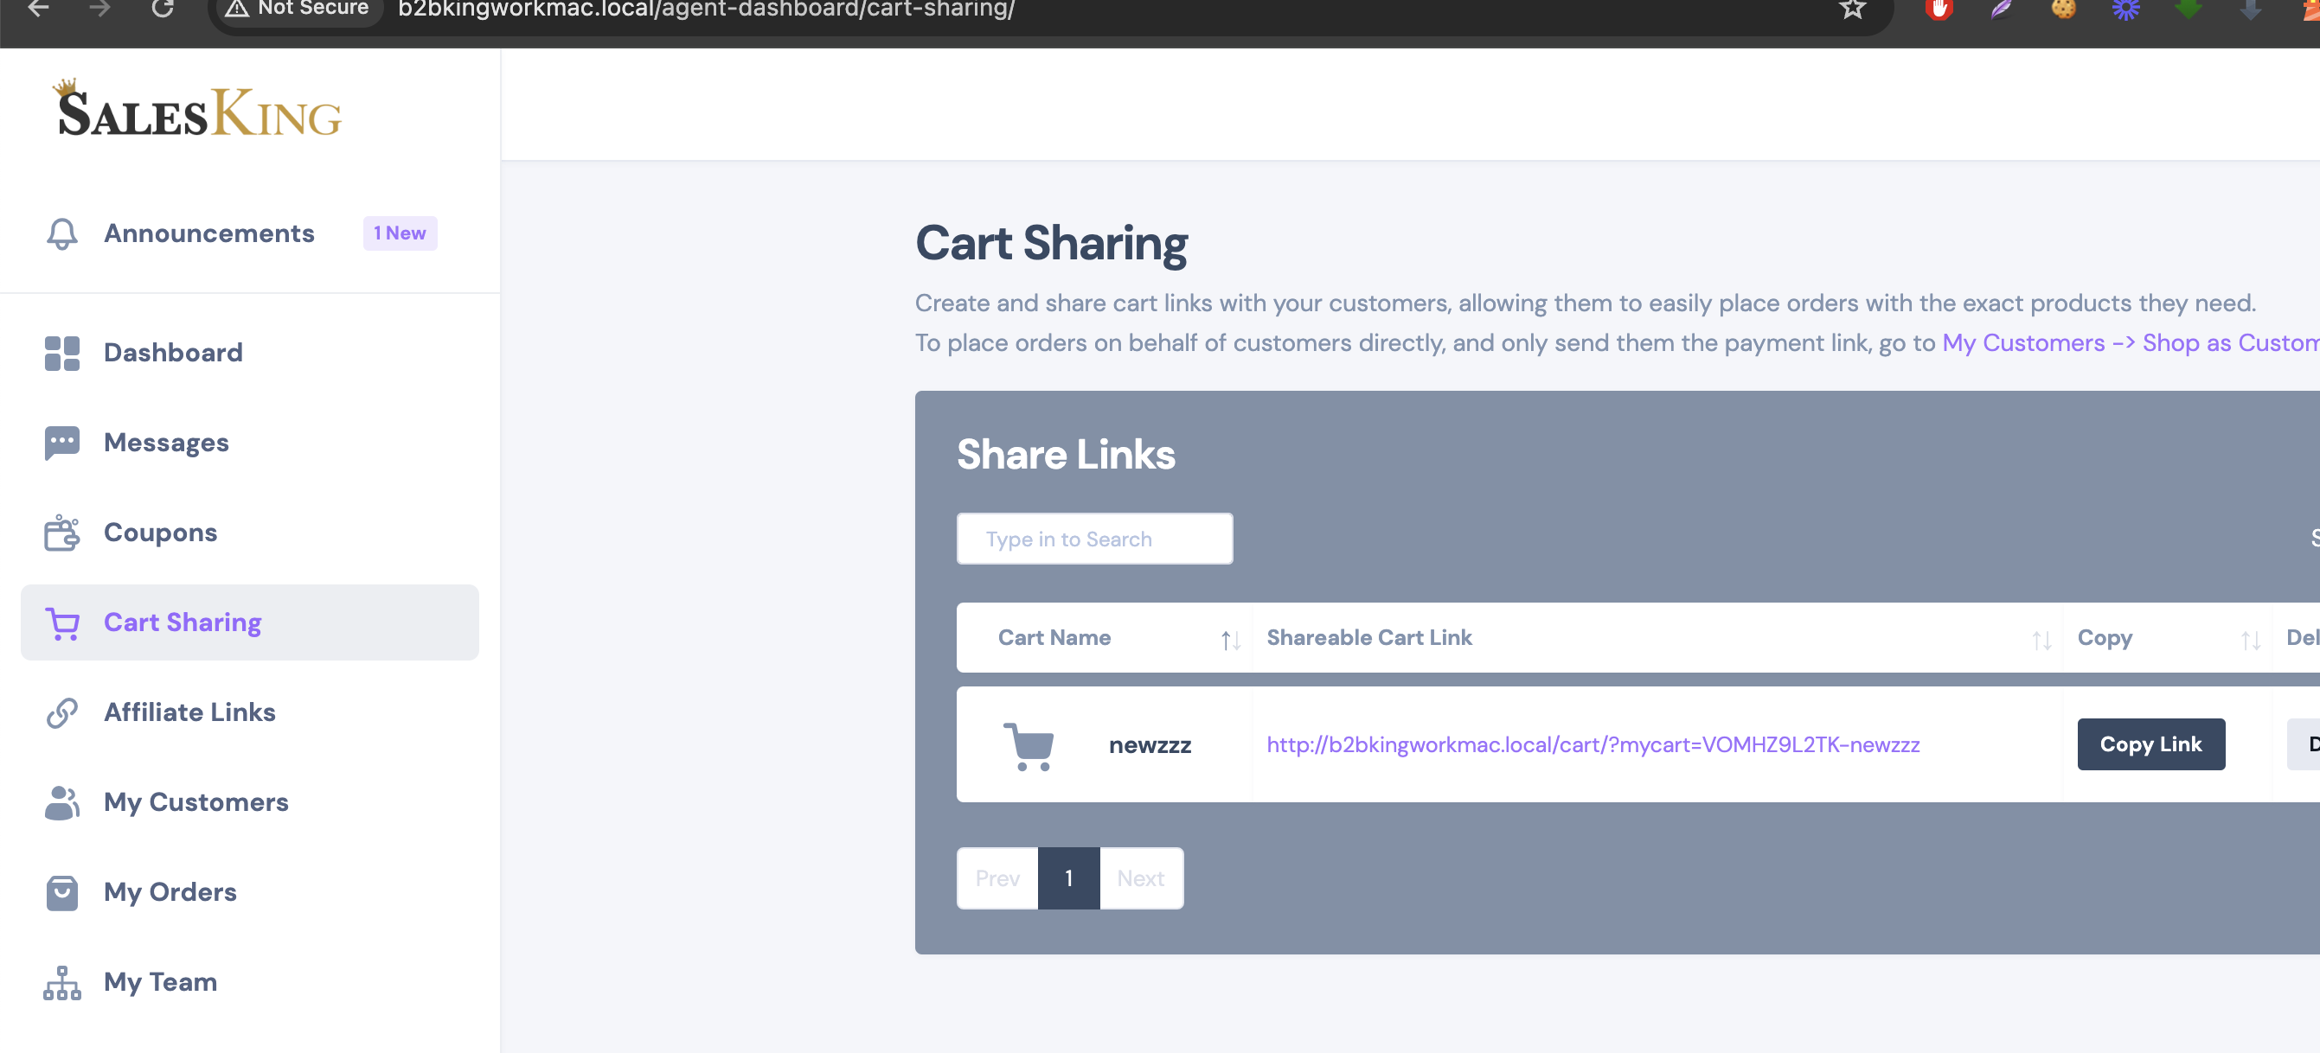Sort table by Cart Name column
Viewport: 2320px width, 1053px height.
(1230, 640)
